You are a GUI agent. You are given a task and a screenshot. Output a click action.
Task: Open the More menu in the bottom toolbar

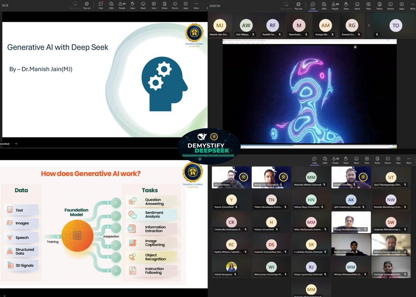click(x=409, y=159)
